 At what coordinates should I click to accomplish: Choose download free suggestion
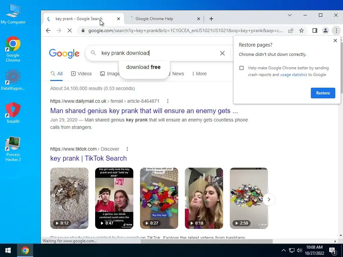pyautogui.click(x=143, y=67)
